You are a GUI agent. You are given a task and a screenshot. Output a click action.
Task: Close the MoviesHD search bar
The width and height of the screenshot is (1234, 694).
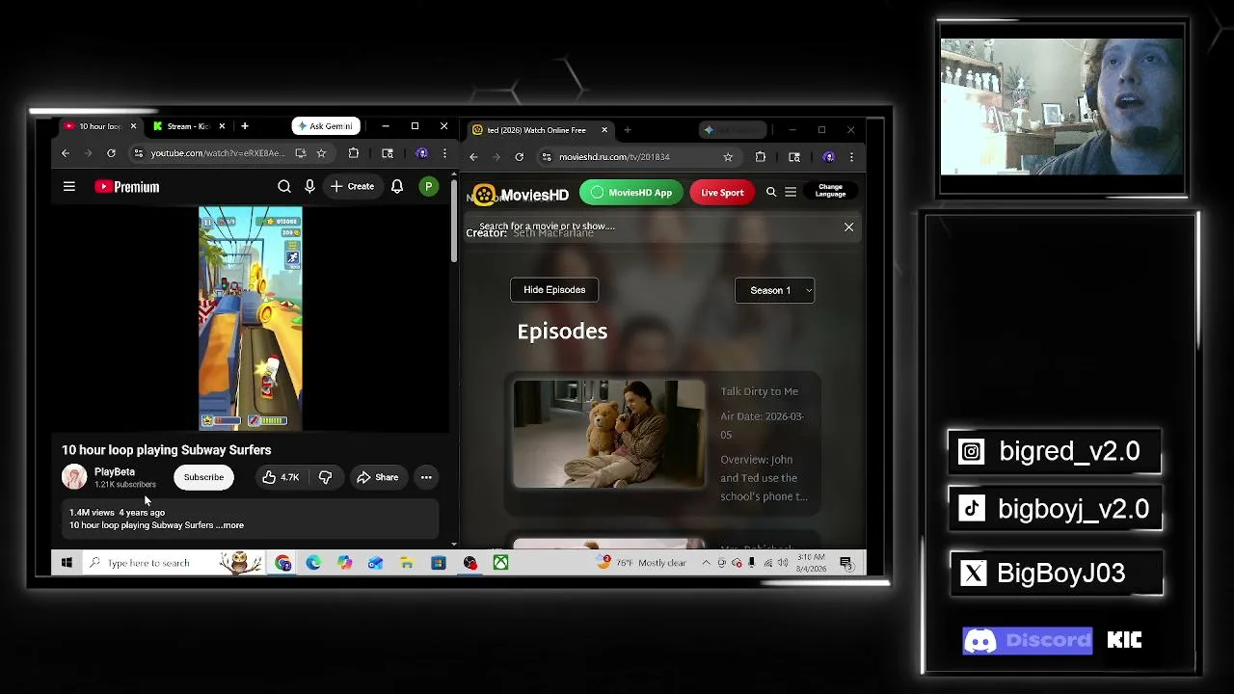(x=848, y=227)
